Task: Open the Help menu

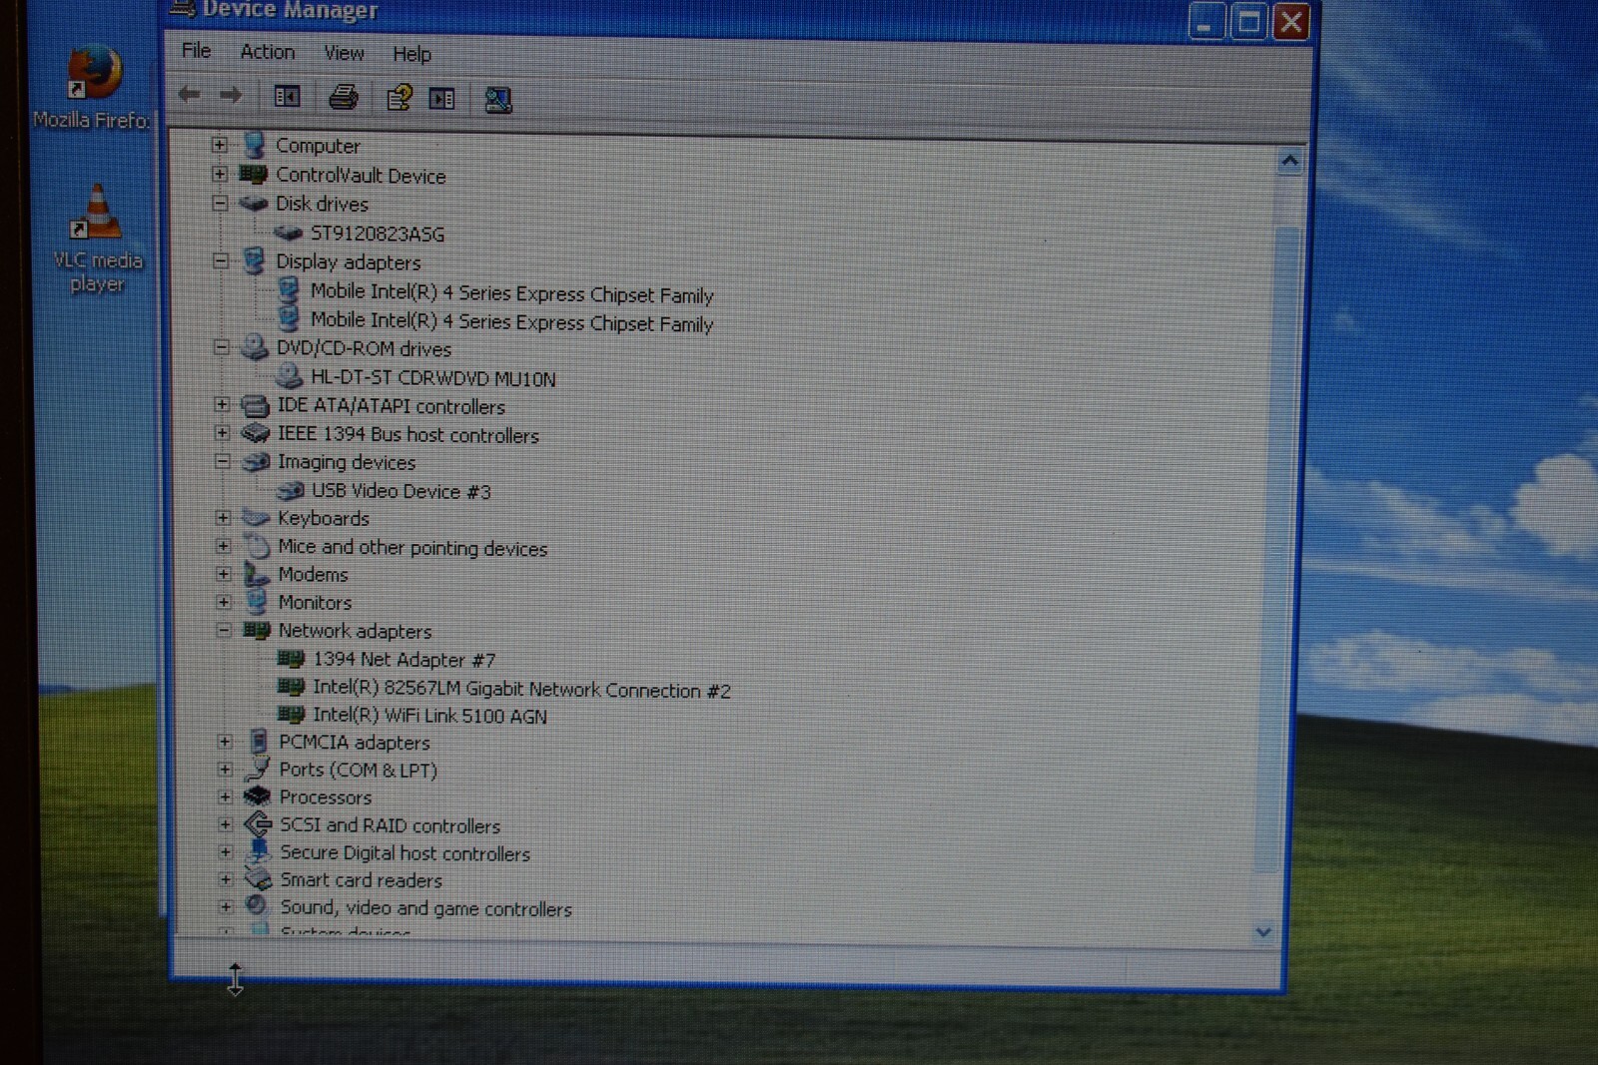Action: 411,54
